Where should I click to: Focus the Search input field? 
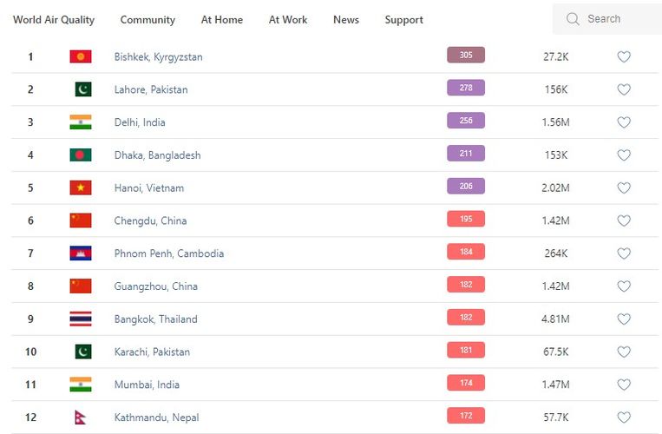click(x=616, y=19)
